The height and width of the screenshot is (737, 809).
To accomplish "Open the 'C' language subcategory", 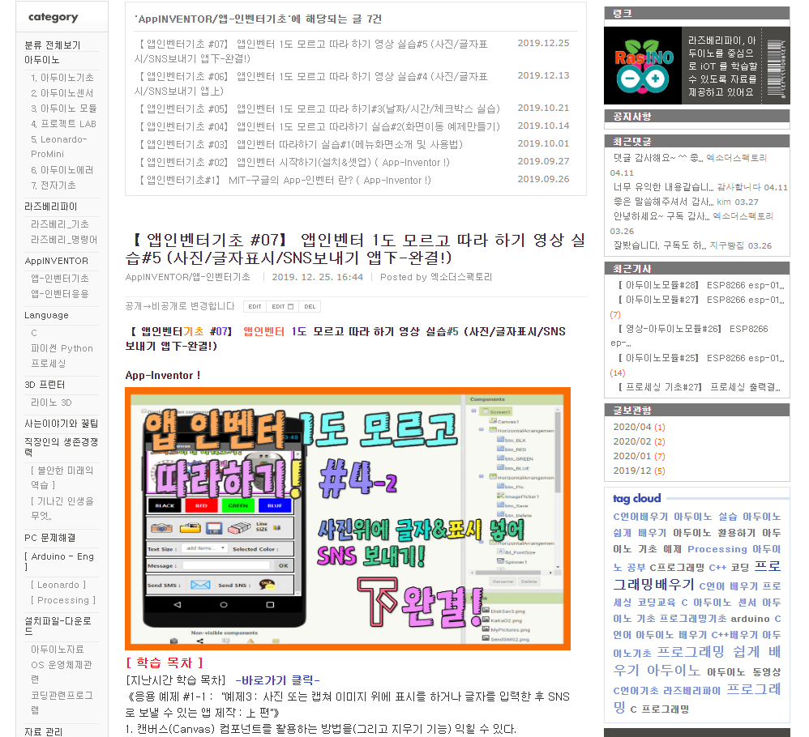I will (34, 333).
